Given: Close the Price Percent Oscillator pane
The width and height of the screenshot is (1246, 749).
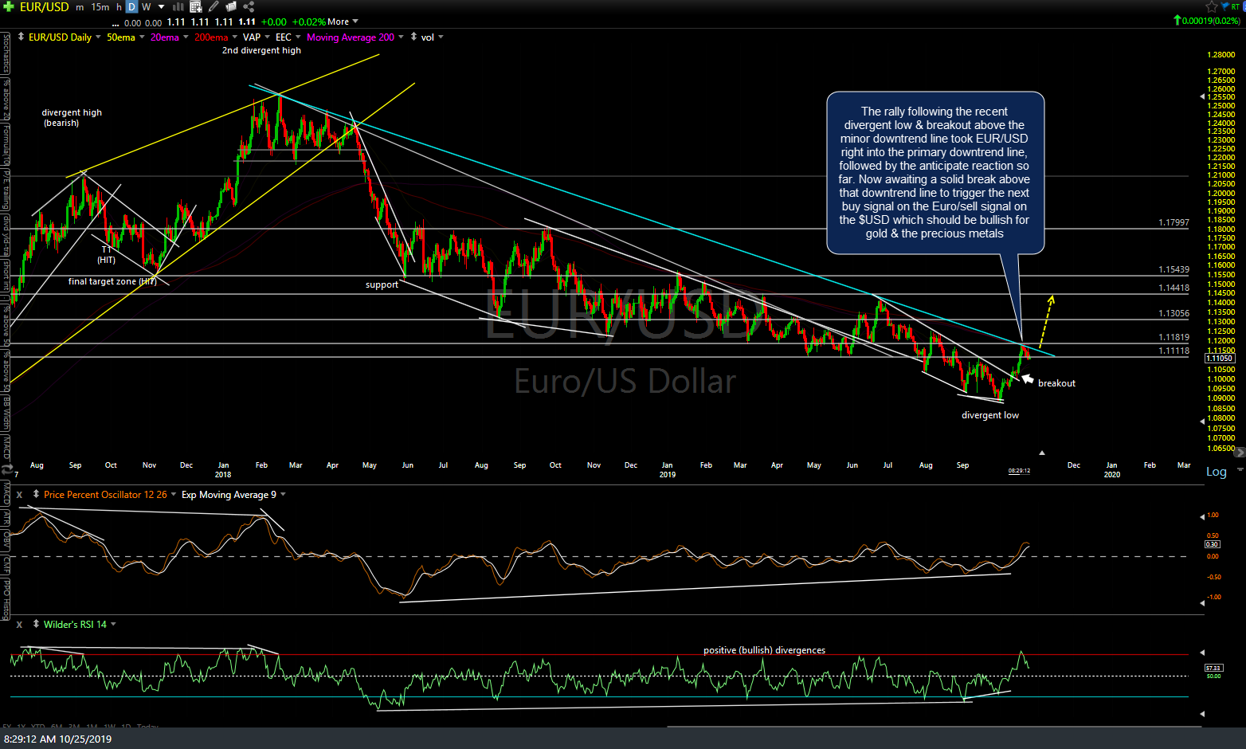Looking at the screenshot, I should tap(20, 495).
